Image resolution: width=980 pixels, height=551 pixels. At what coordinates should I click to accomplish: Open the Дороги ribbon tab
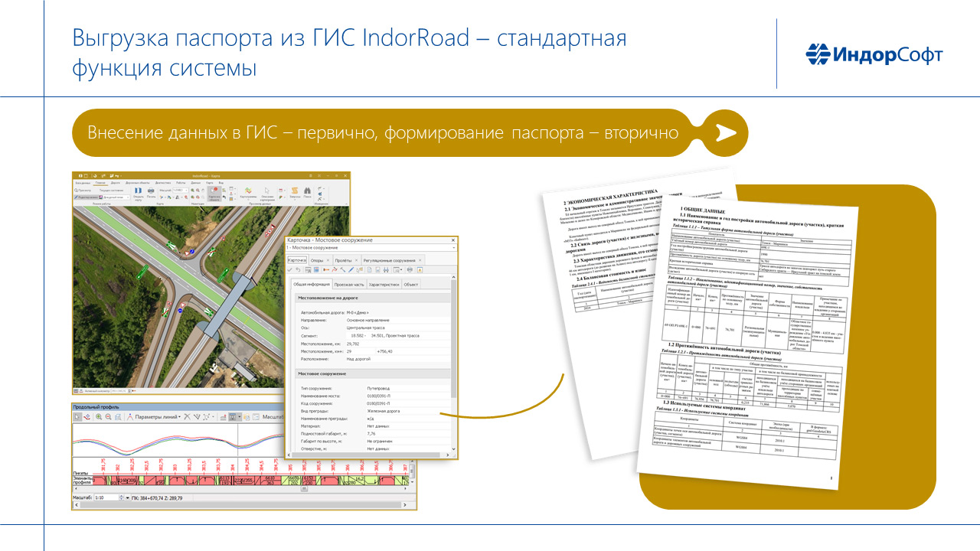116,183
